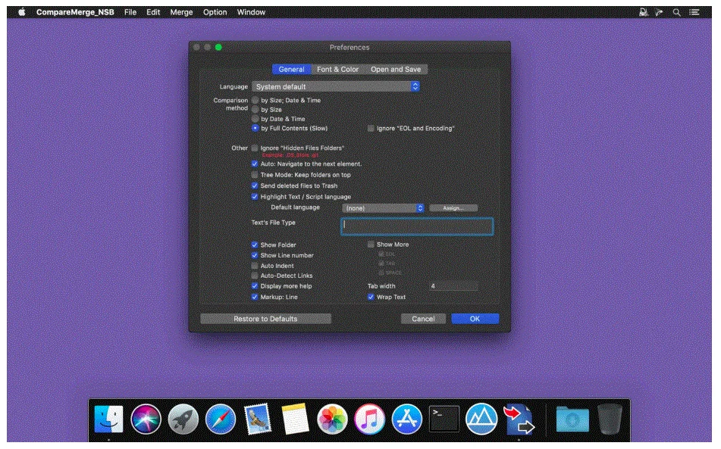Click the Assign... button
The image size is (721, 449).
pos(453,208)
